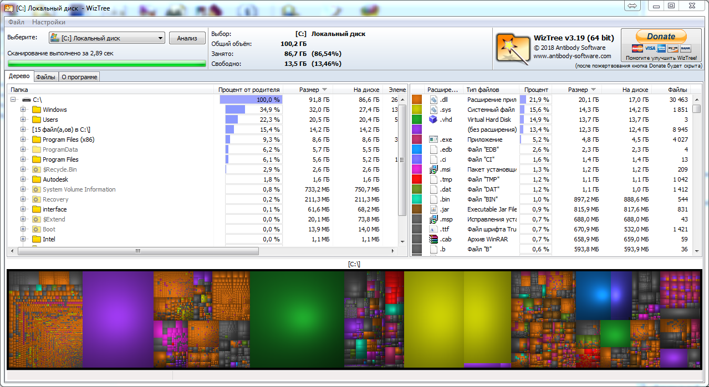Screen dimensions: 709x387
Task: Click the large green treemap block
Action: coord(297,319)
